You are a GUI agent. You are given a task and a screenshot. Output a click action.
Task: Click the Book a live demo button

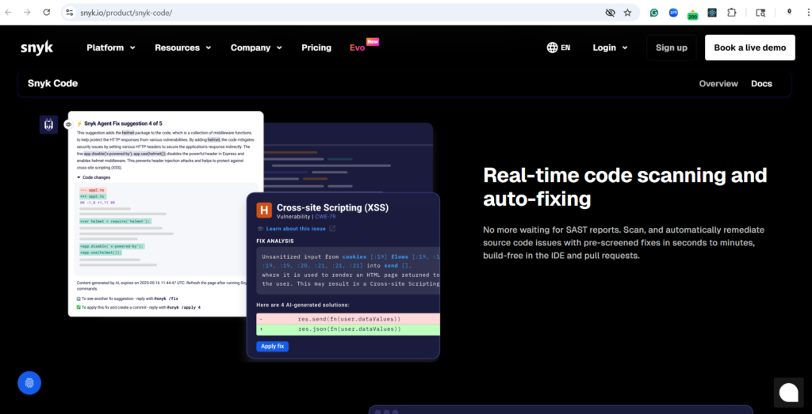[749, 47]
